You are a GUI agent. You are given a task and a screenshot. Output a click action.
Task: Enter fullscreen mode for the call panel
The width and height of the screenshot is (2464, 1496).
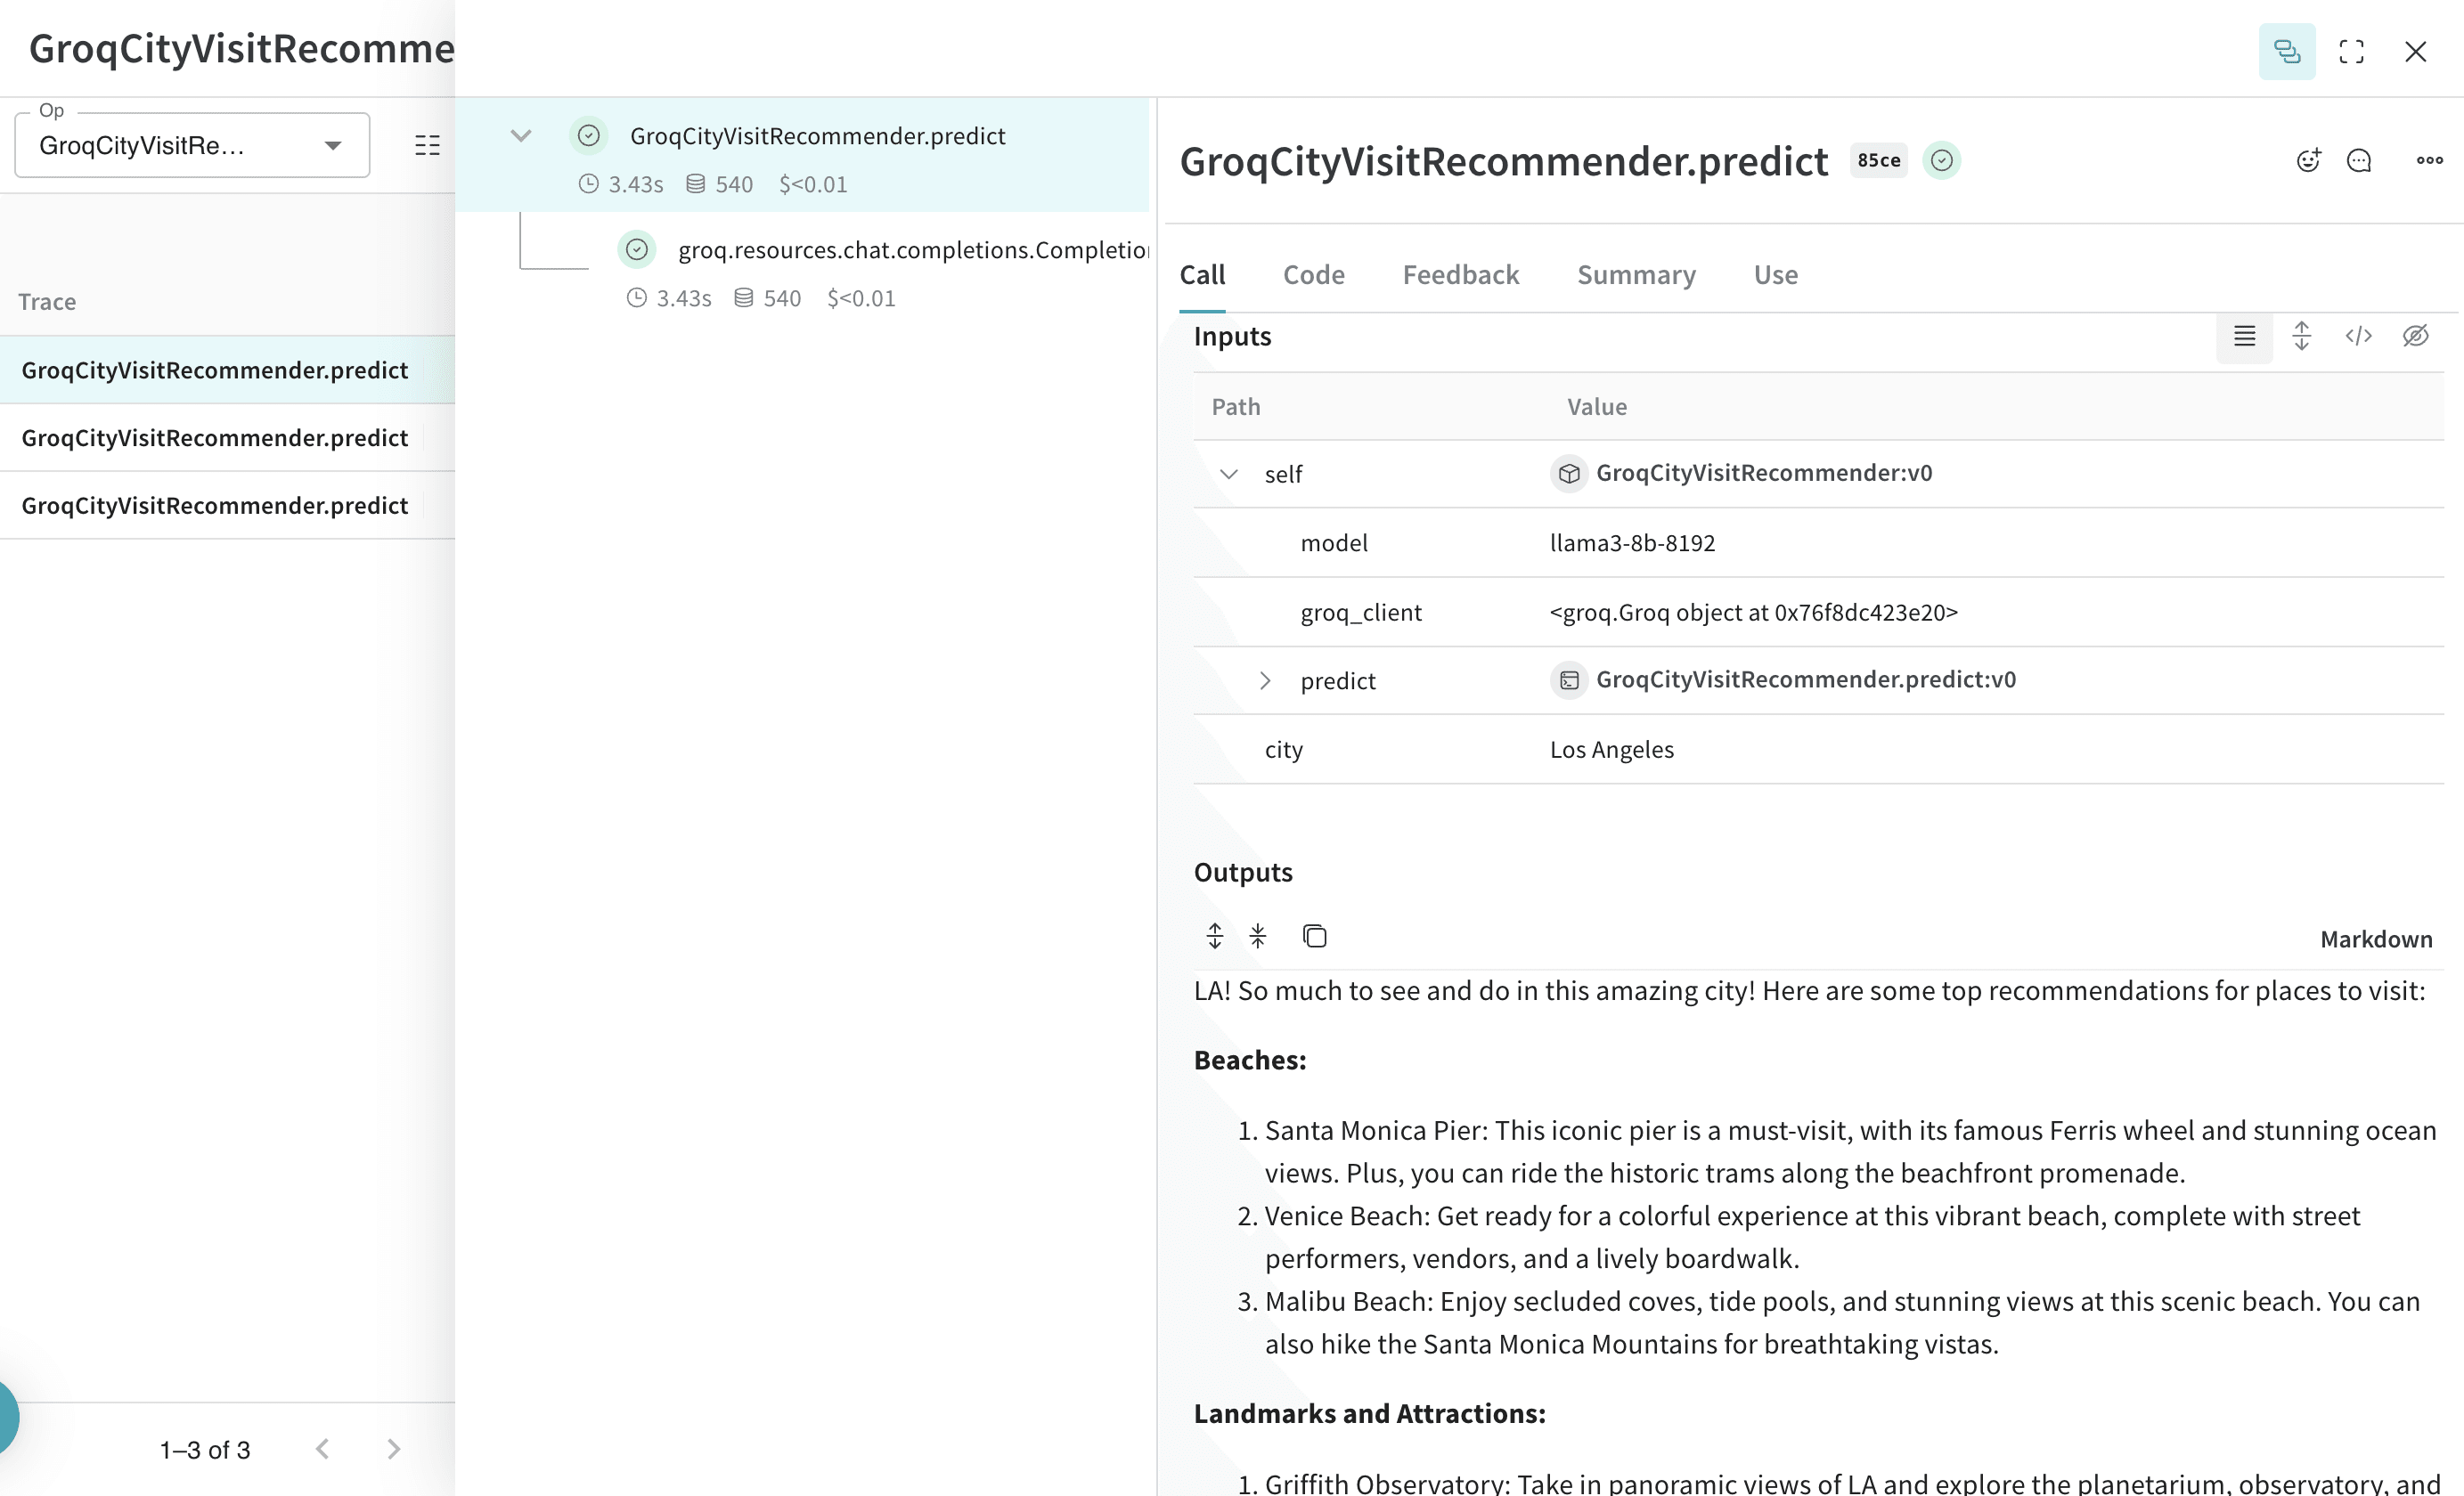[2351, 51]
